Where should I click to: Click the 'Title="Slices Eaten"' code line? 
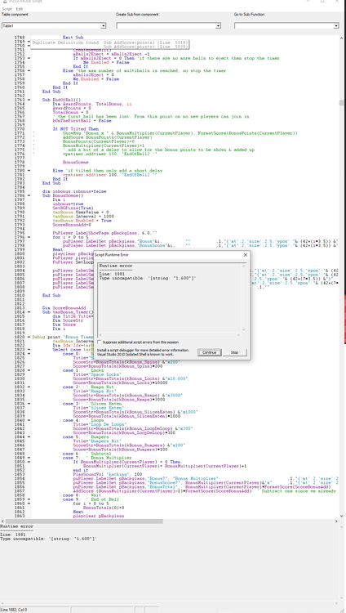(92, 407)
